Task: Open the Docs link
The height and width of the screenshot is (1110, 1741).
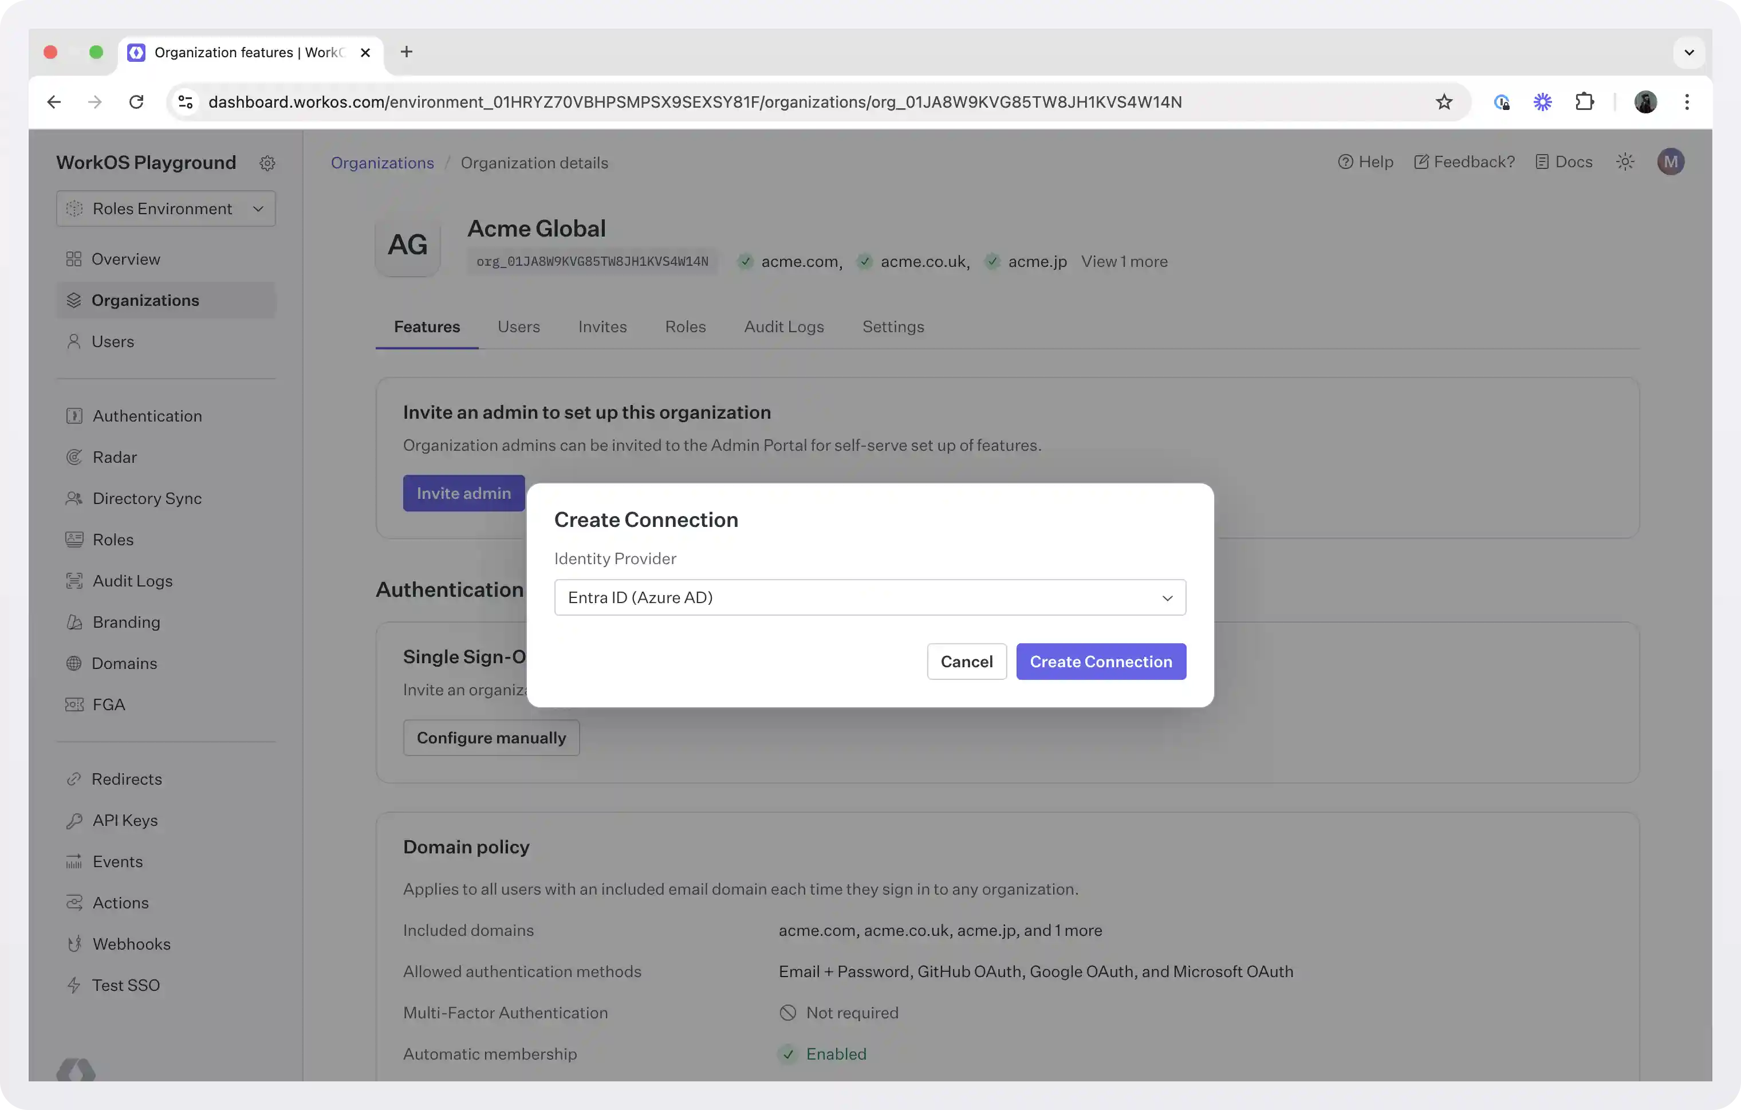Action: tap(1563, 162)
